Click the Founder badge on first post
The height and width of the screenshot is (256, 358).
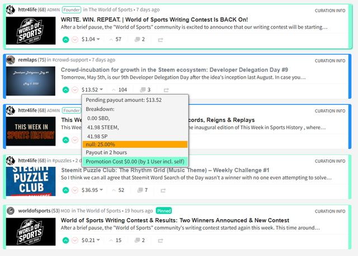(72, 10)
